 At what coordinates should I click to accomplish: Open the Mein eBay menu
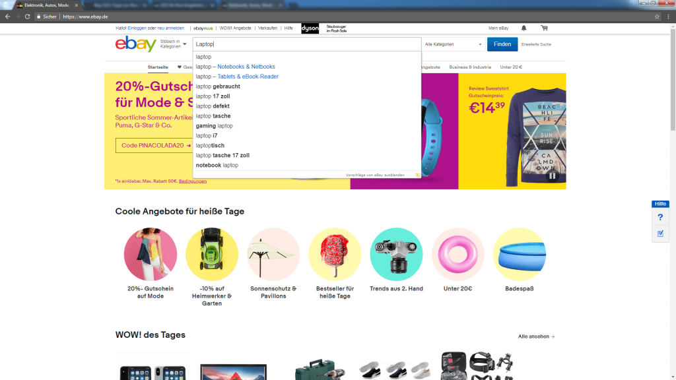coord(498,28)
